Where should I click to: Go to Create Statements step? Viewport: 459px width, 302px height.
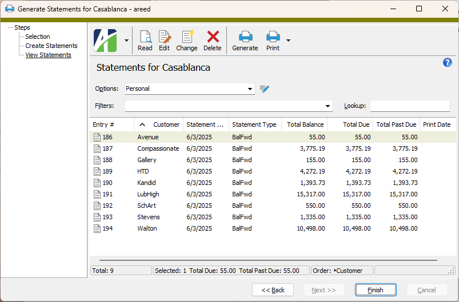[51, 46]
